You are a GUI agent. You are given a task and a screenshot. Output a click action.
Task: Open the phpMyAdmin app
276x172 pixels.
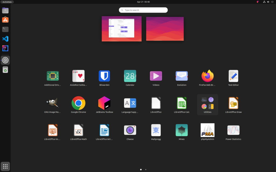pos(208,130)
